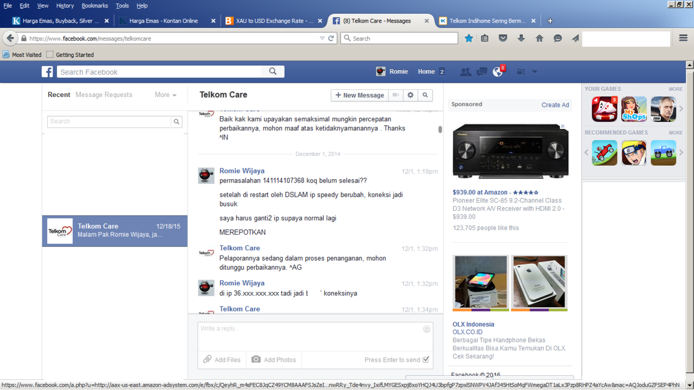Reload the current page

click(331, 38)
